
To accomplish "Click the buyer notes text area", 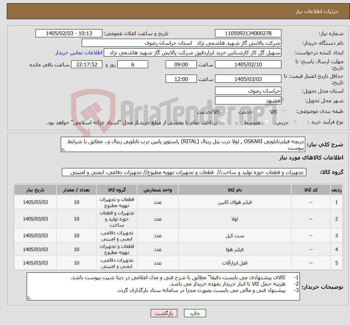I will coord(163,286).
